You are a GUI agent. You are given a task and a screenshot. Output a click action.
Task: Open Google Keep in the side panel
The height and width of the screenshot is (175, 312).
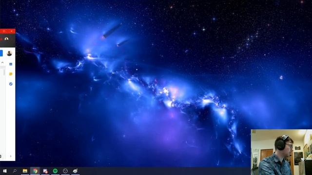coord(11,74)
